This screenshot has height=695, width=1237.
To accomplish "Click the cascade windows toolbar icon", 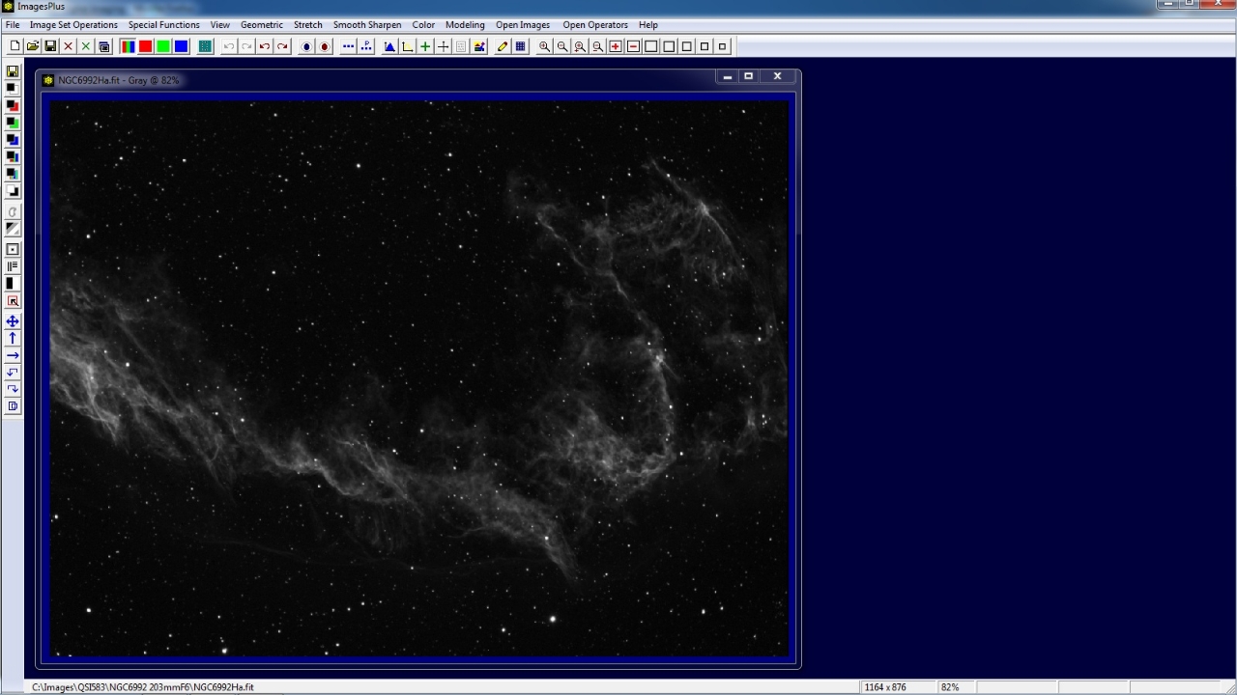I will coord(103,46).
